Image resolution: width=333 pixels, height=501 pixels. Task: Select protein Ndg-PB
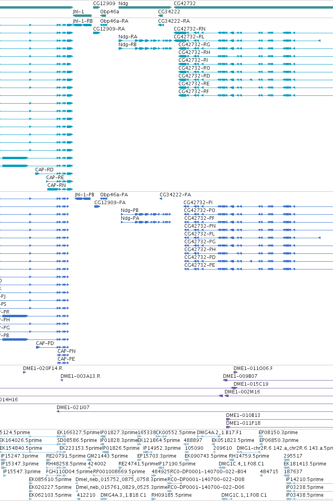pyautogui.click(x=130, y=210)
